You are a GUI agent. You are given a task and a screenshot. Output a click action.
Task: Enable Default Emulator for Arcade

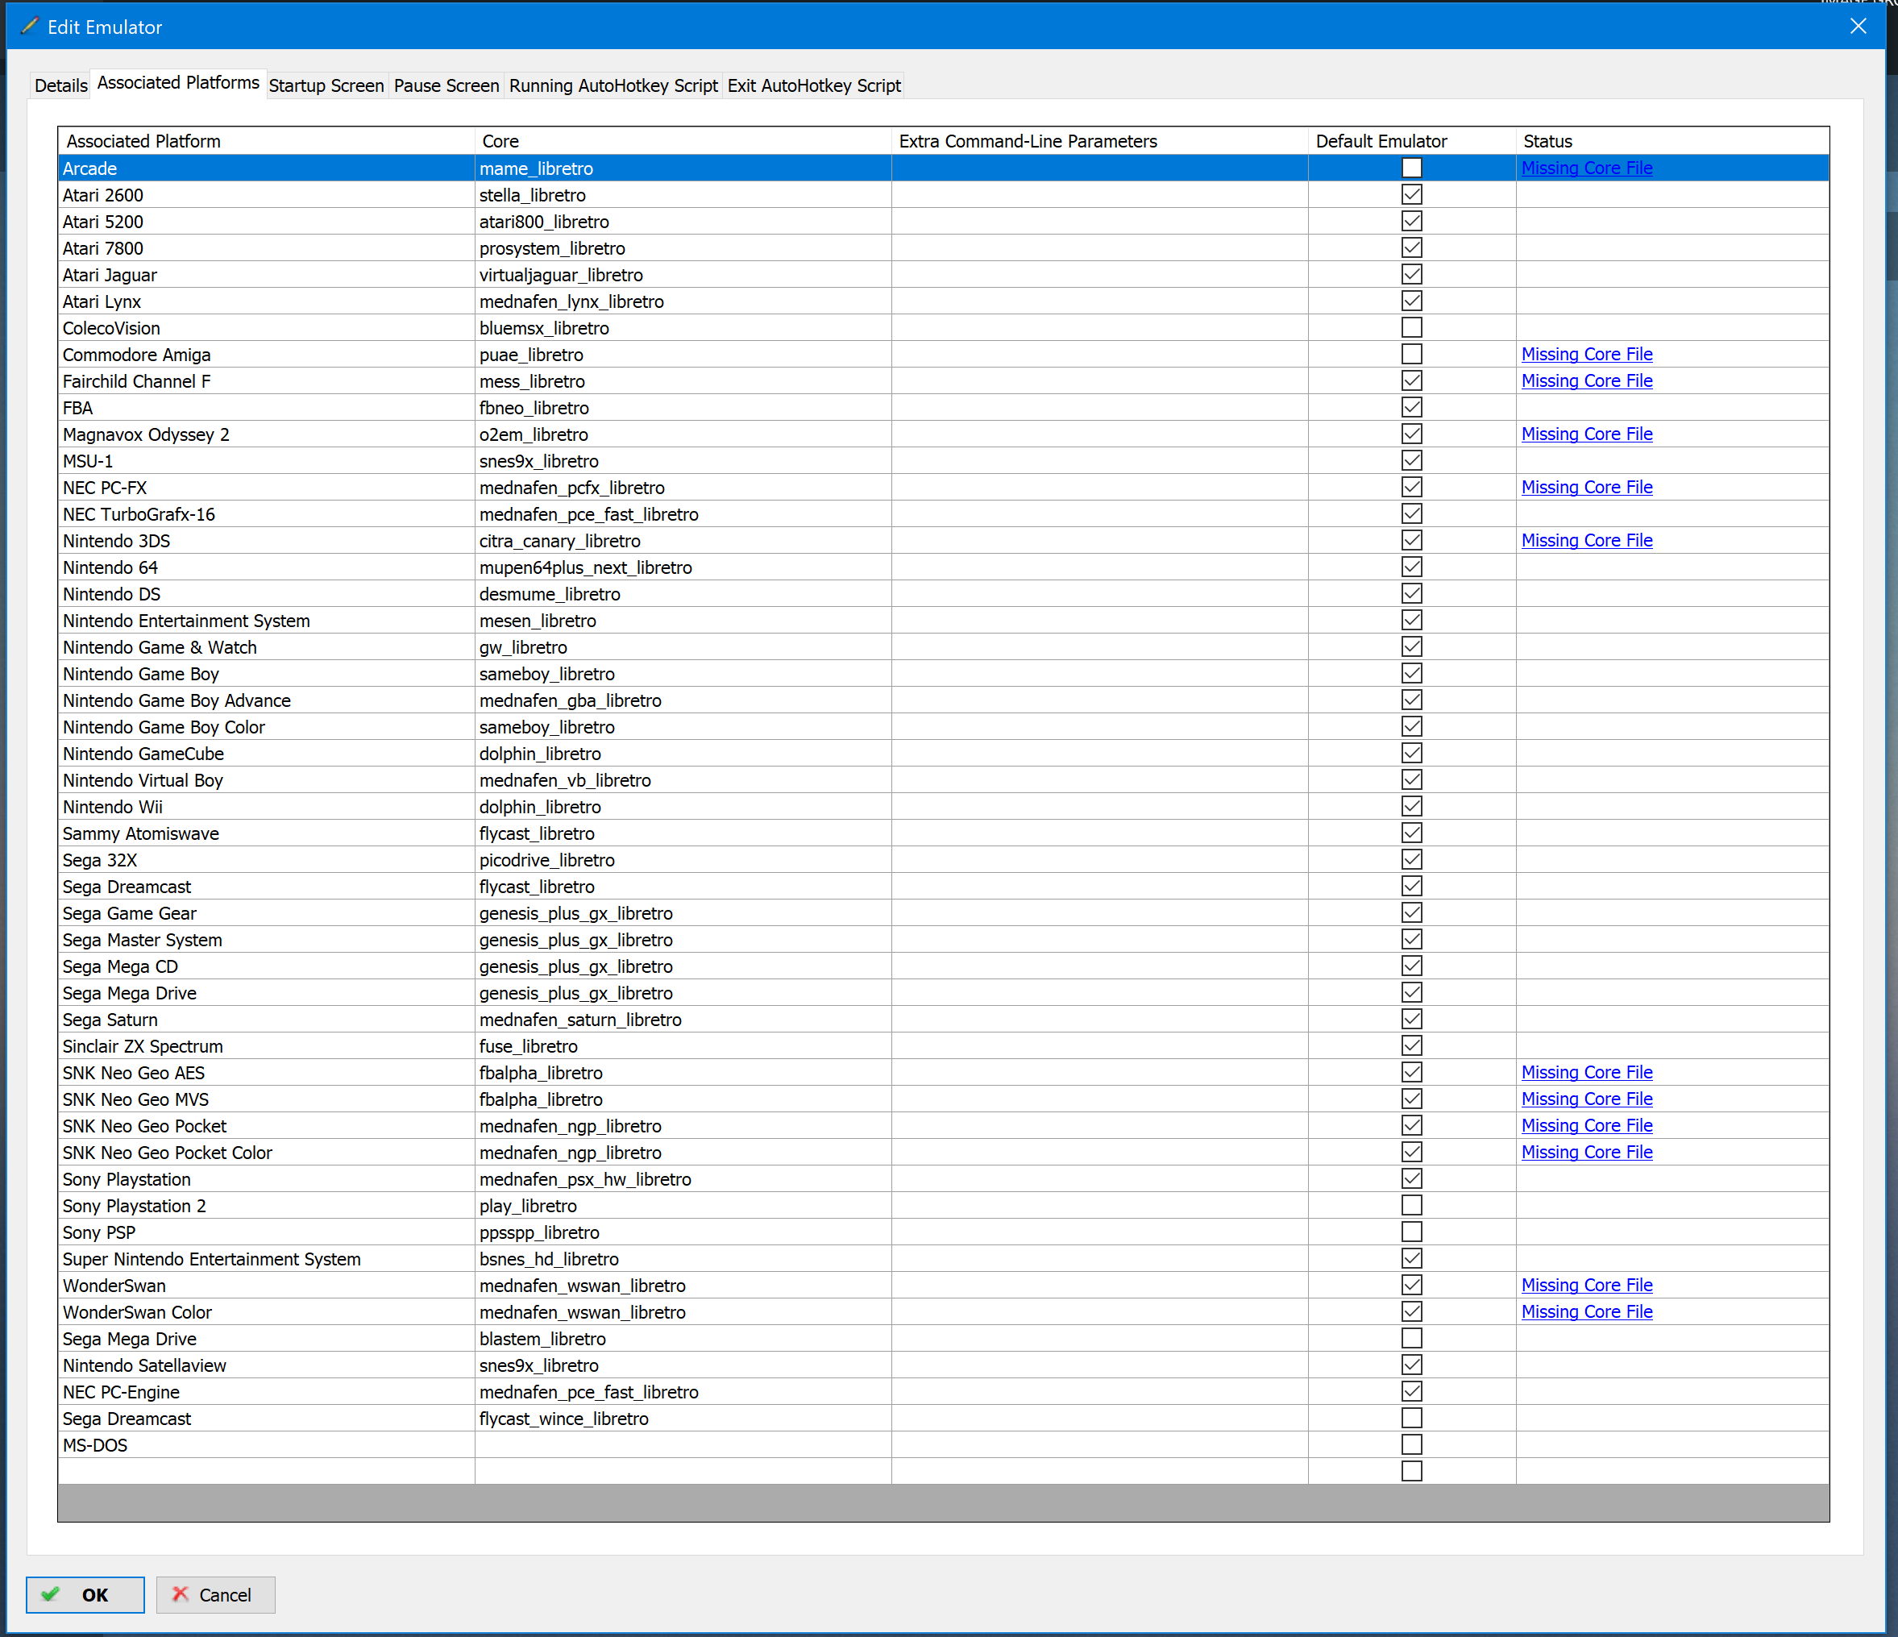[x=1411, y=168]
